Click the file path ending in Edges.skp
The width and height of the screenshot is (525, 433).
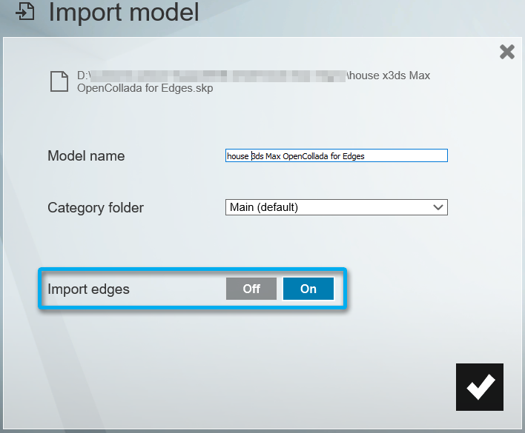[x=254, y=81]
